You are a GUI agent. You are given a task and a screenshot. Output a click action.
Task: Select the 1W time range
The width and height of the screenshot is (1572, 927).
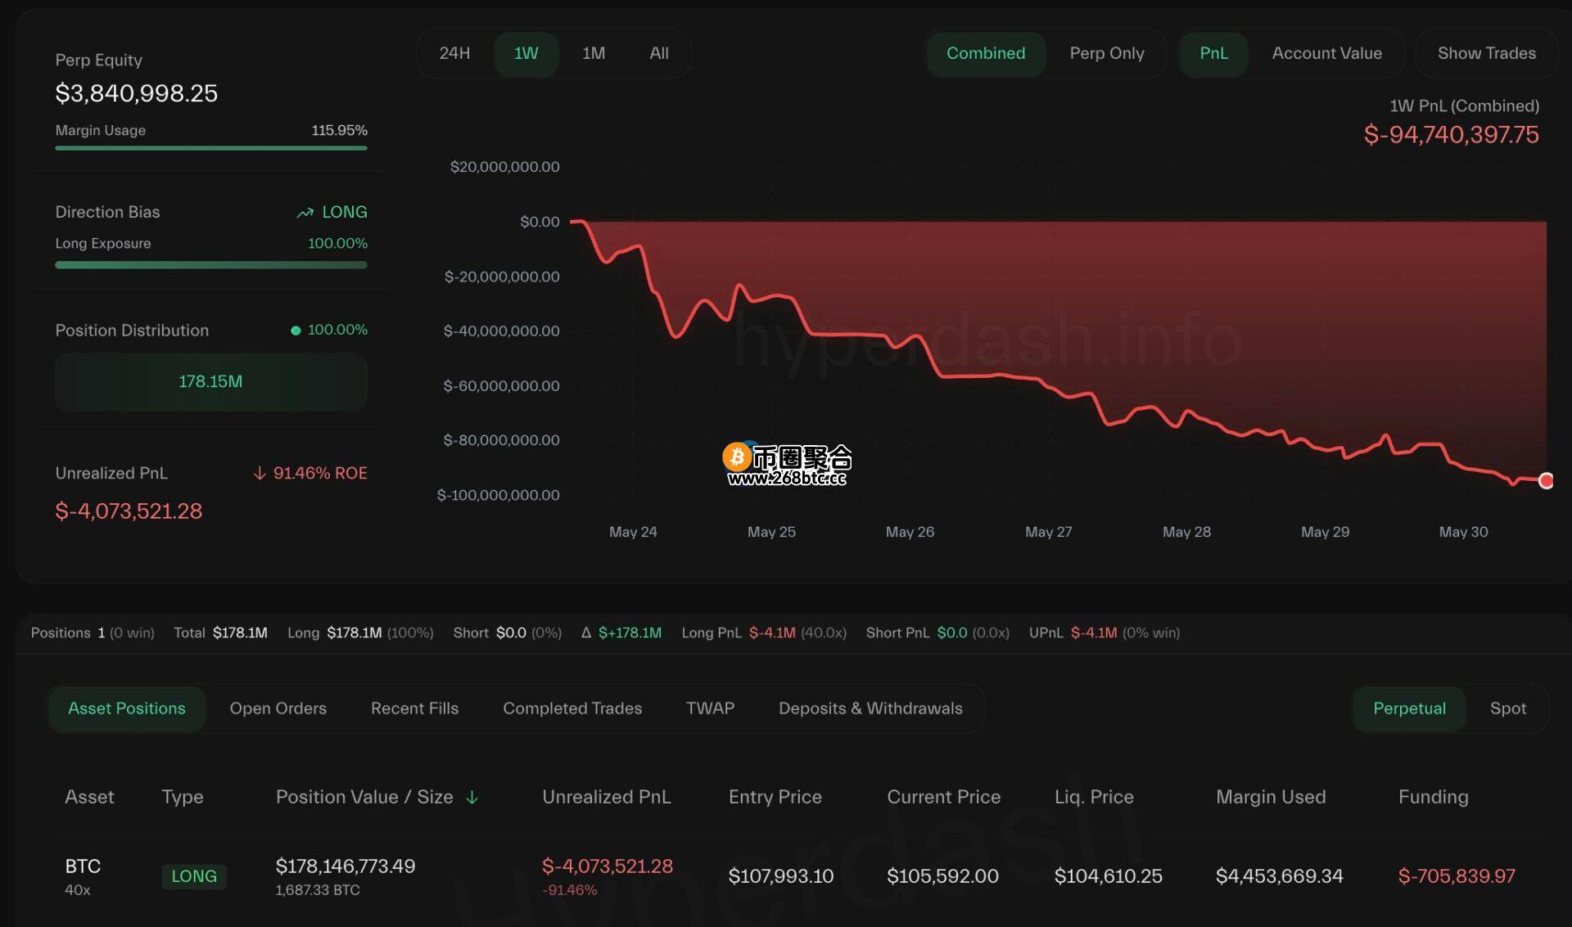[526, 53]
